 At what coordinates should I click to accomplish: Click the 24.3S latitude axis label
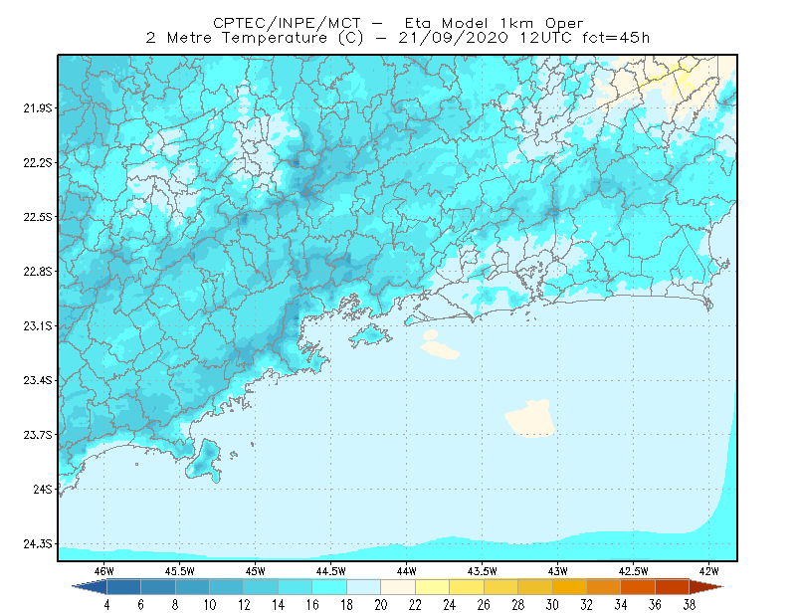(38, 544)
